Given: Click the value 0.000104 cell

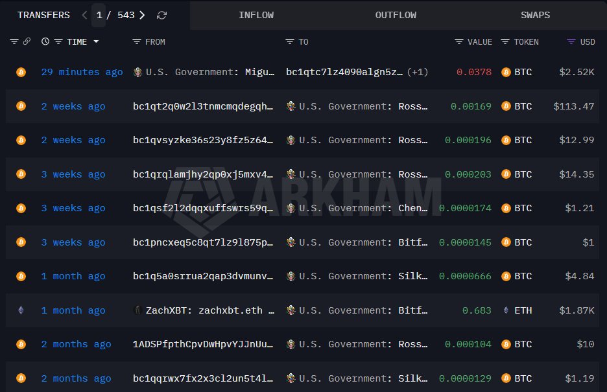Looking at the screenshot, I should (468, 344).
